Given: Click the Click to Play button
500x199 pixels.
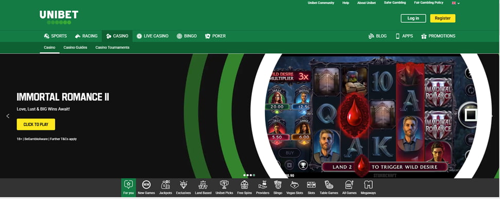Looking at the screenshot, I should (36, 124).
